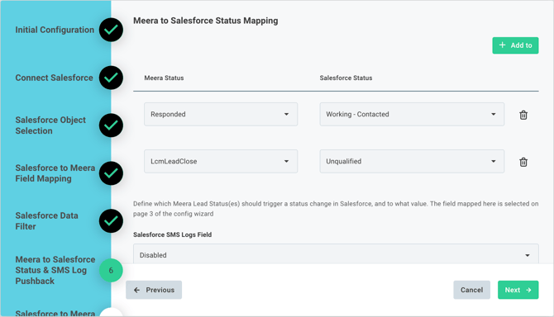The width and height of the screenshot is (554, 317).
Task: Click the Connect Salesforce checkmark step
Action: [111, 78]
